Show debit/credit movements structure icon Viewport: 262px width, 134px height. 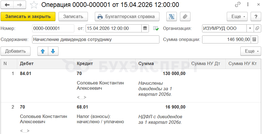pyautogui.click(x=172, y=17)
